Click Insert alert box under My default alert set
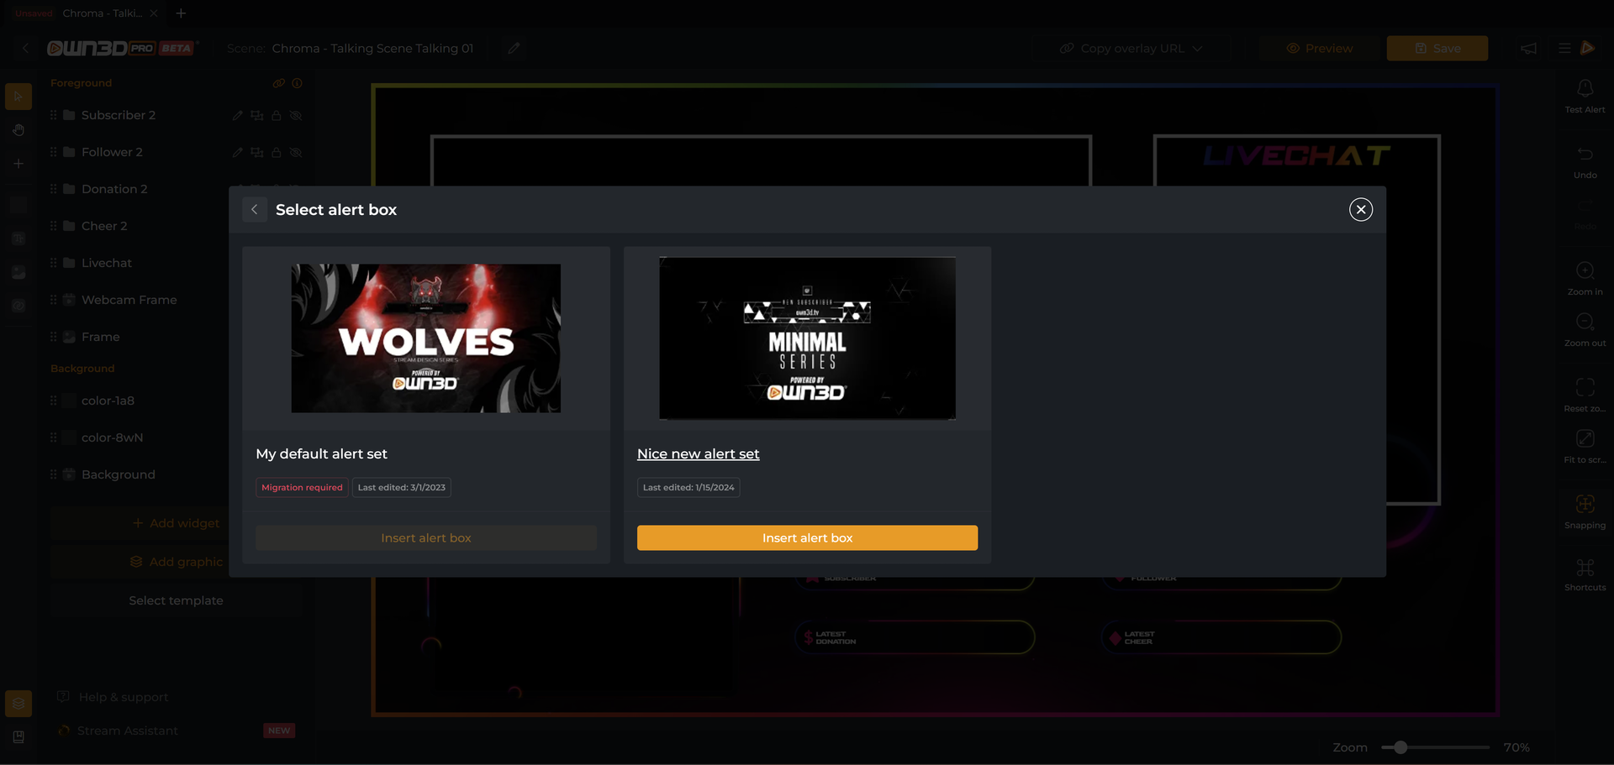Screen dimensions: 1614x765 tap(426, 538)
